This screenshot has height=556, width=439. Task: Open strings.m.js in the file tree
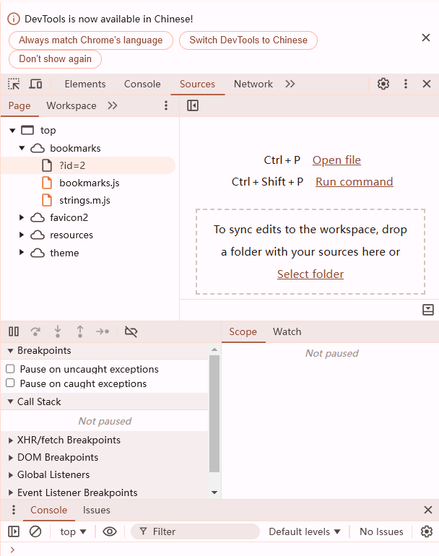tap(84, 200)
